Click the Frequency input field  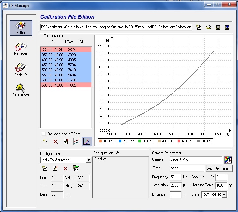pos(175,177)
